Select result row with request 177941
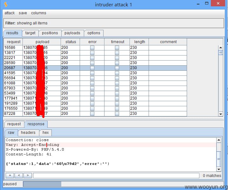 [x=95, y=98]
